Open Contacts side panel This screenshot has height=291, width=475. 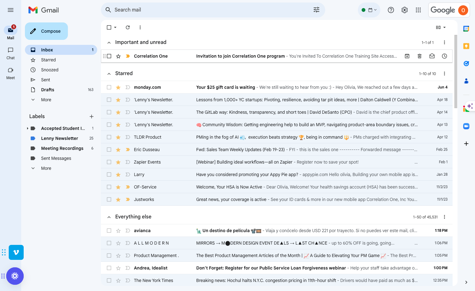(x=466, y=81)
